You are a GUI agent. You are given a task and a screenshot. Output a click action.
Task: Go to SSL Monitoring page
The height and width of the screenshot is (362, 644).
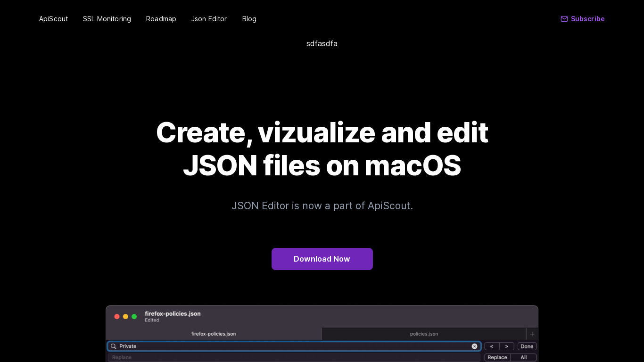[107, 19]
